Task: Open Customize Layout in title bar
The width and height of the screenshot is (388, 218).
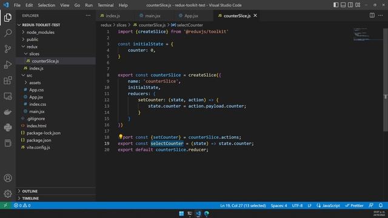Action: tap(358, 5)
